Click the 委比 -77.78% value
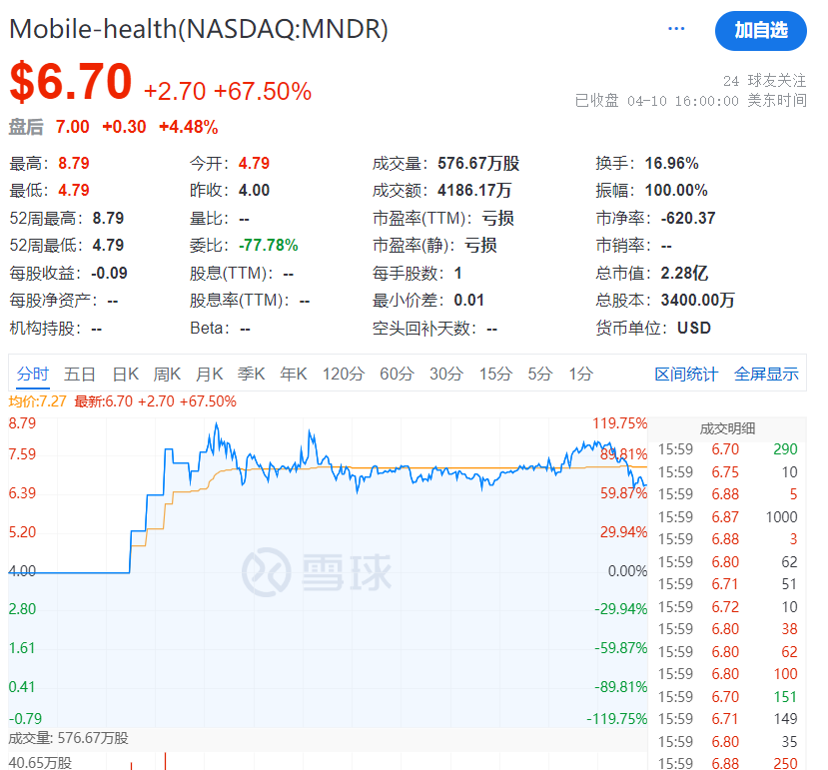Viewport: 828px width, 770px height. pyautogui.click(x=269, y=245)
